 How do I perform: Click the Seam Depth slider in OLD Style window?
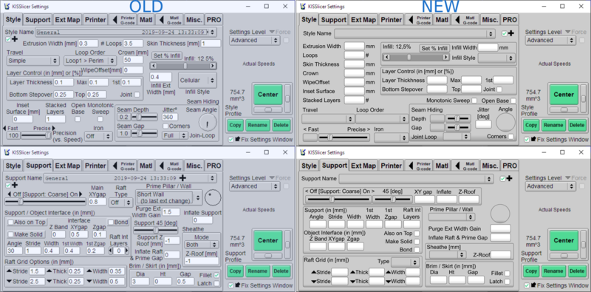(144, 118)
